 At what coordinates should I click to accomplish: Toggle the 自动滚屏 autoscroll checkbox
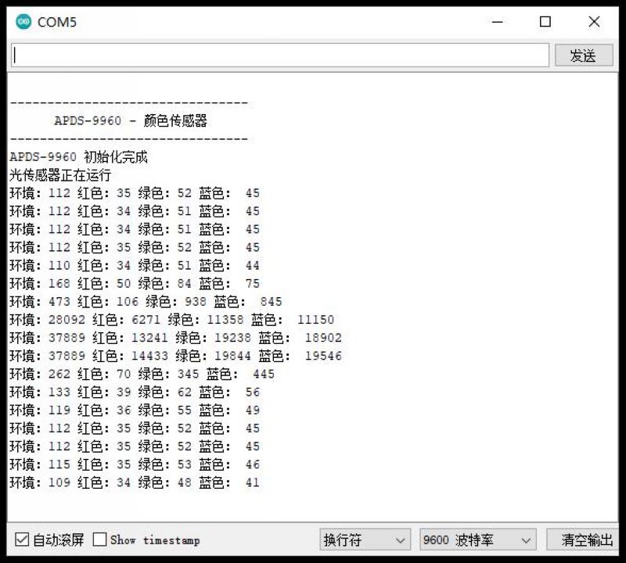coord(23,540)
